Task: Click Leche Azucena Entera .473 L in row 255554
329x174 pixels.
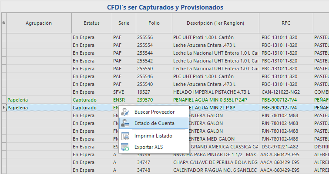Action: (215, 45)
